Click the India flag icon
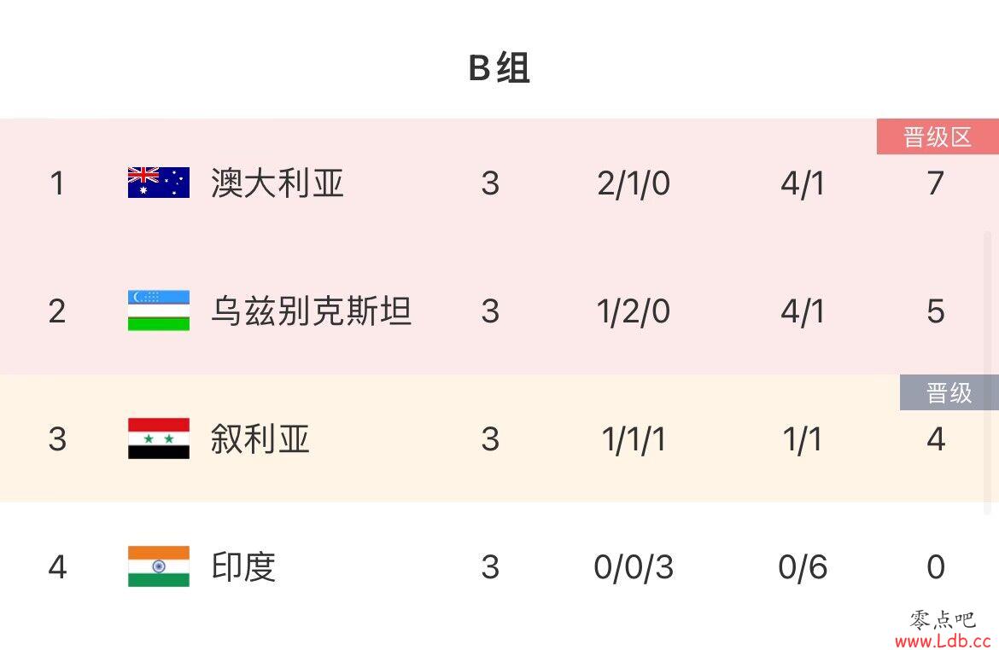 (x=159, y=566)
